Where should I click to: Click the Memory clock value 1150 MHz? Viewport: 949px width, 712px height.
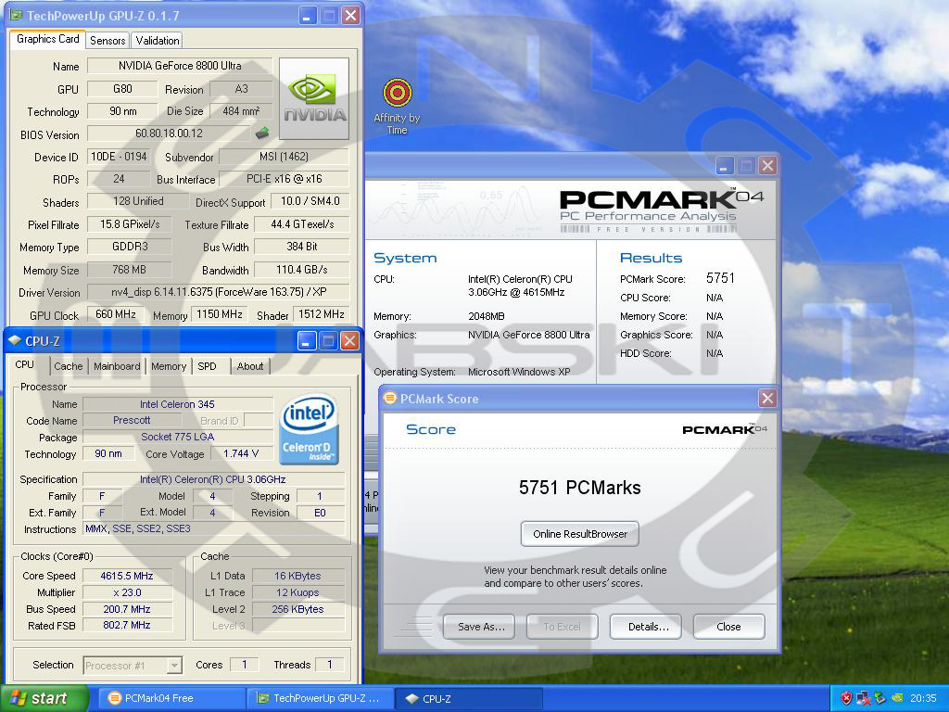tap(219, 314)
